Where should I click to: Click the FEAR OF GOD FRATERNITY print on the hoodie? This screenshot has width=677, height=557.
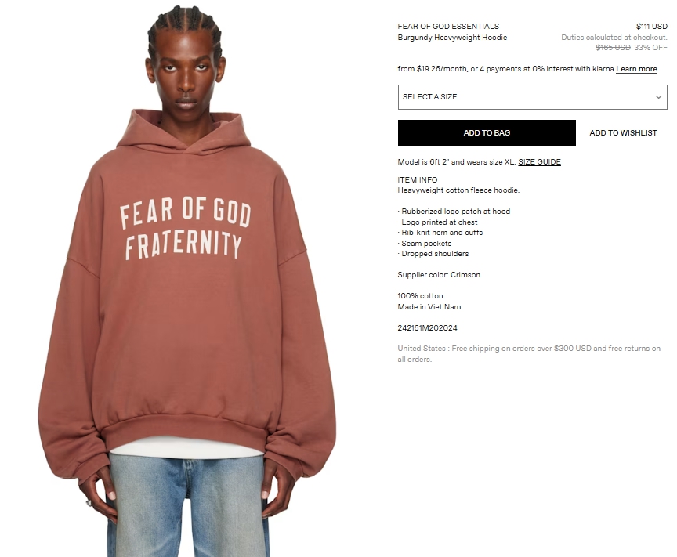click(185, 227)
